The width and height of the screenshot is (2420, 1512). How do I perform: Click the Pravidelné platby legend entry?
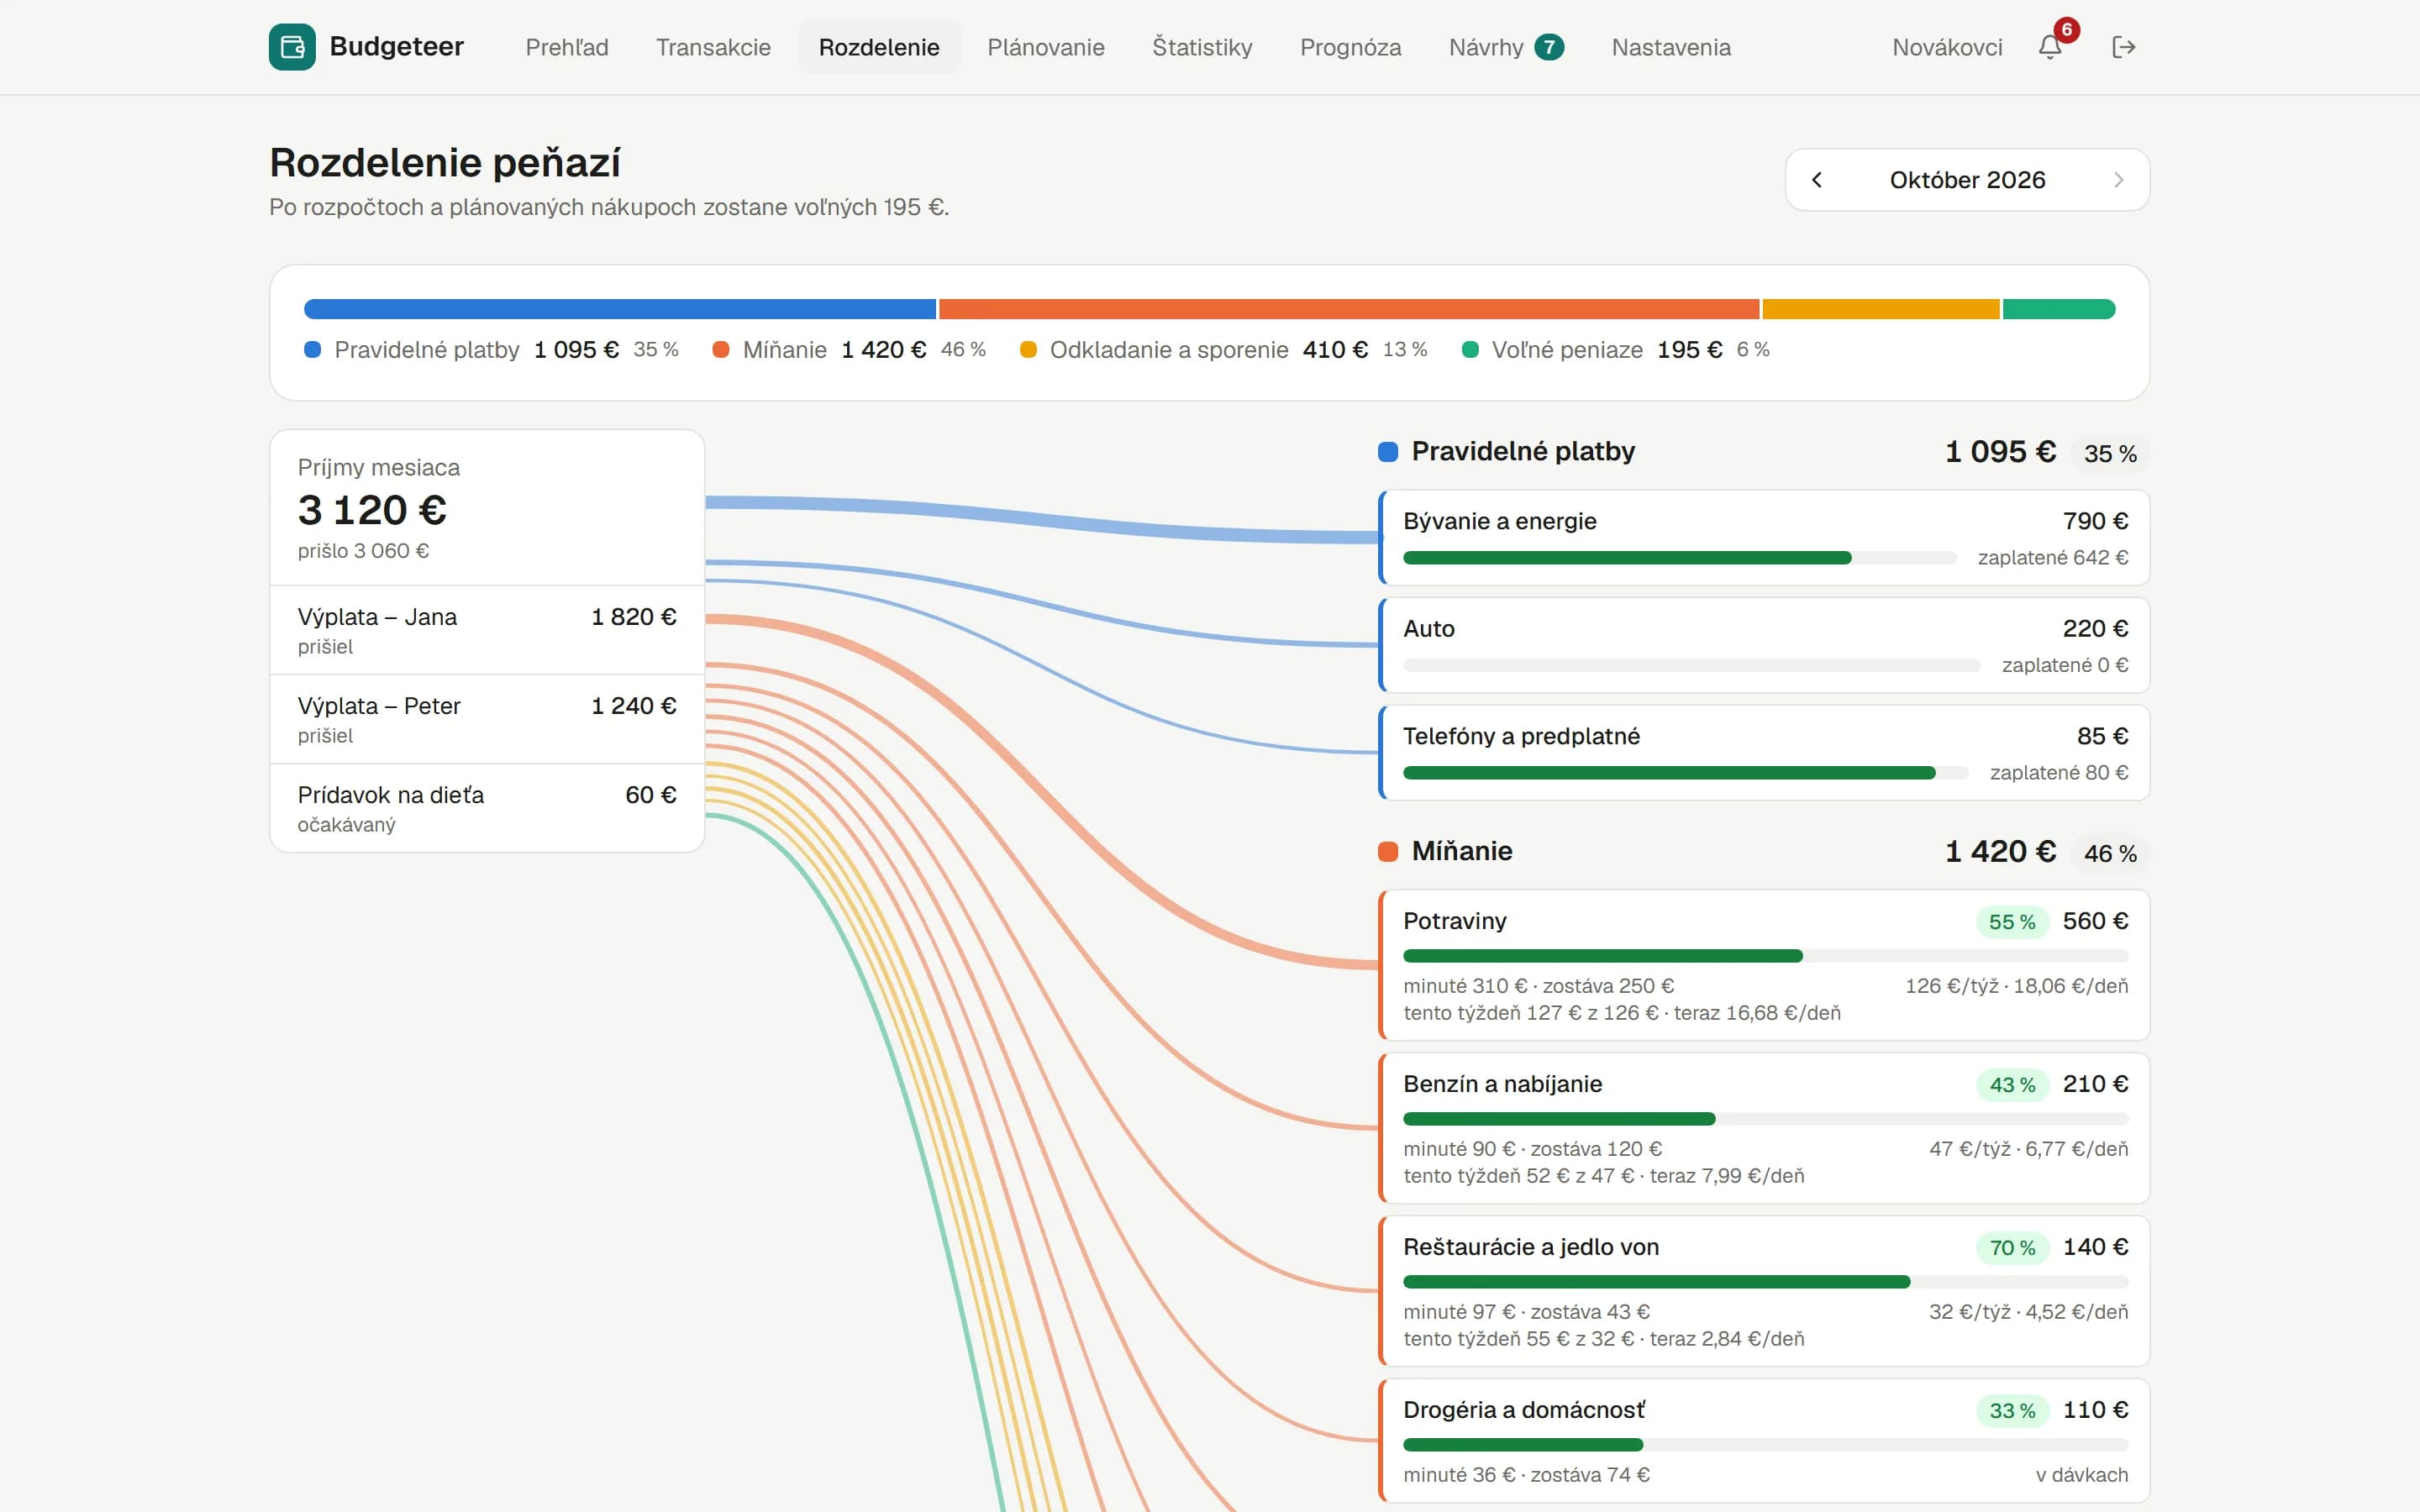pos(491,350)
